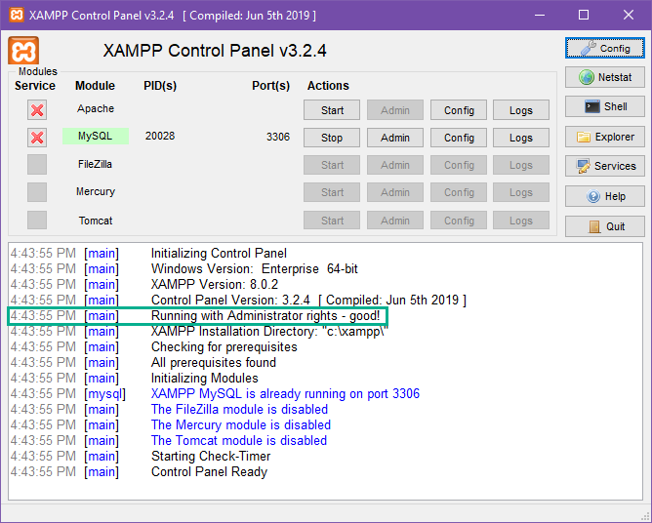The height and width of the screenshot is (523, 652).
Task: Open Netstat with the globe icon
Action: tap(604, 77)
